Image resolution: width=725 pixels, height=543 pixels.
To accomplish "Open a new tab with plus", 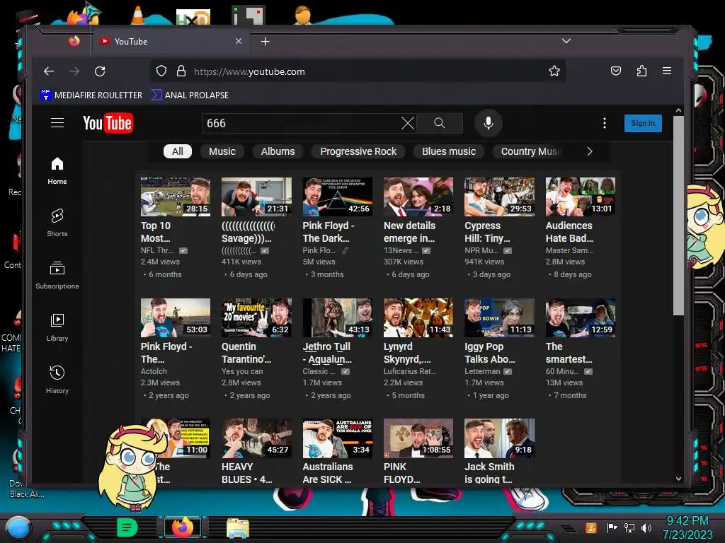I will [x=265, y=42].
